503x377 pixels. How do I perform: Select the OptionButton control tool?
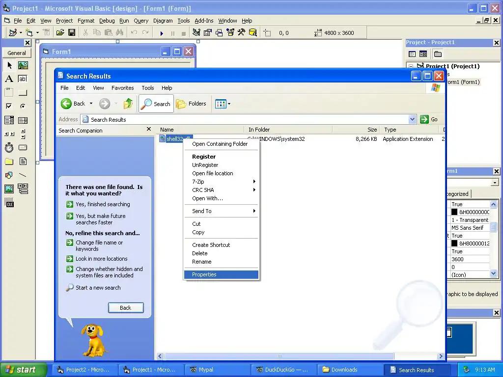[x=23, y=106]
